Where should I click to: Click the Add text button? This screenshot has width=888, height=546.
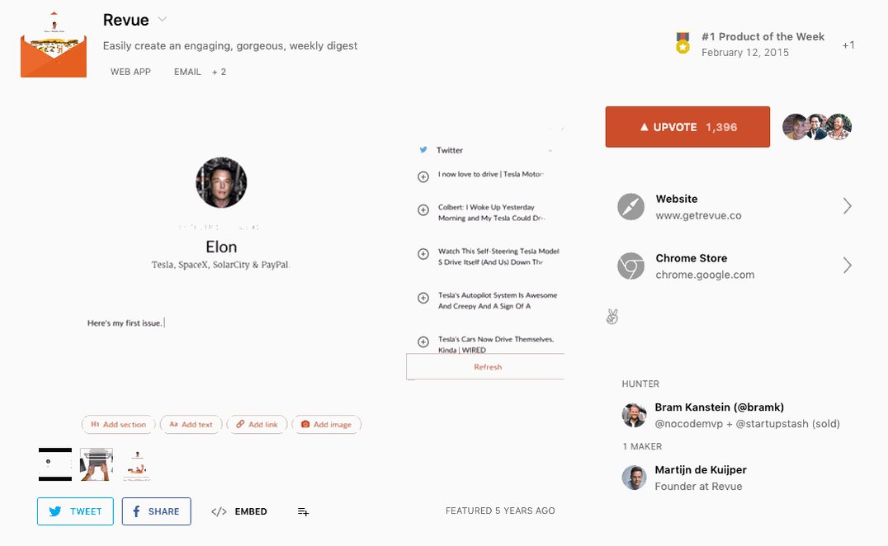tap(191, 425)
